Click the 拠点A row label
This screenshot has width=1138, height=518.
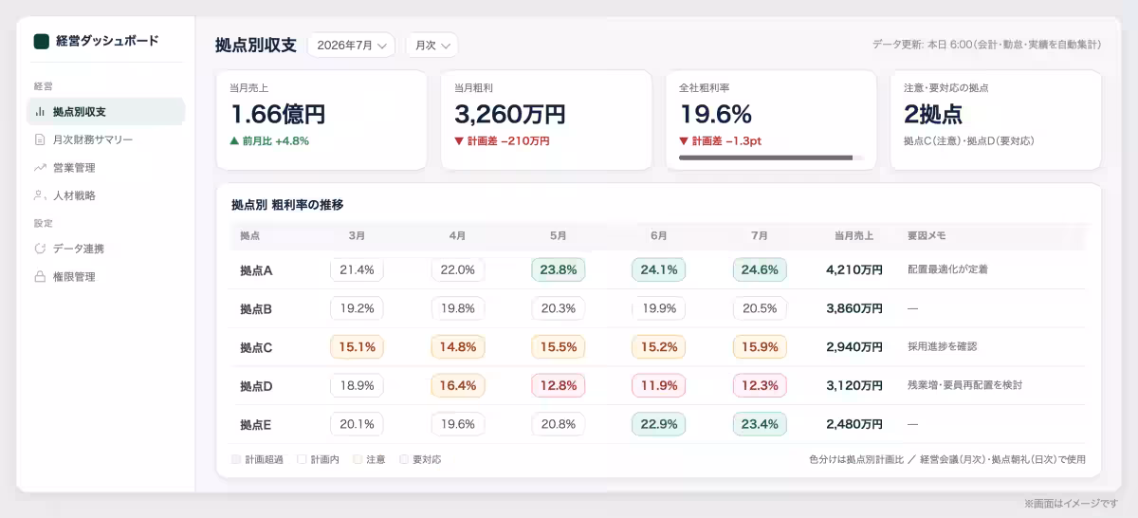(x=256, y=270)
